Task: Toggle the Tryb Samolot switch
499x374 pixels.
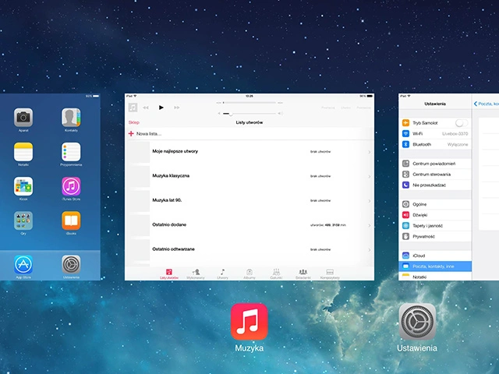Action: (462, 123)
